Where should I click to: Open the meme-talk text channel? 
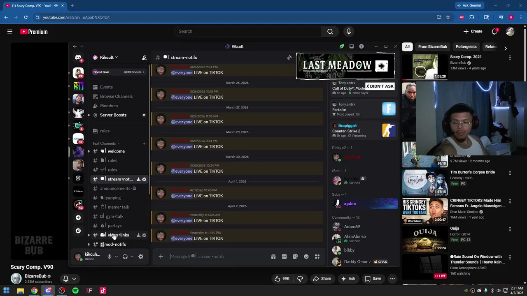pyautogui.click(x=119, y=207)
